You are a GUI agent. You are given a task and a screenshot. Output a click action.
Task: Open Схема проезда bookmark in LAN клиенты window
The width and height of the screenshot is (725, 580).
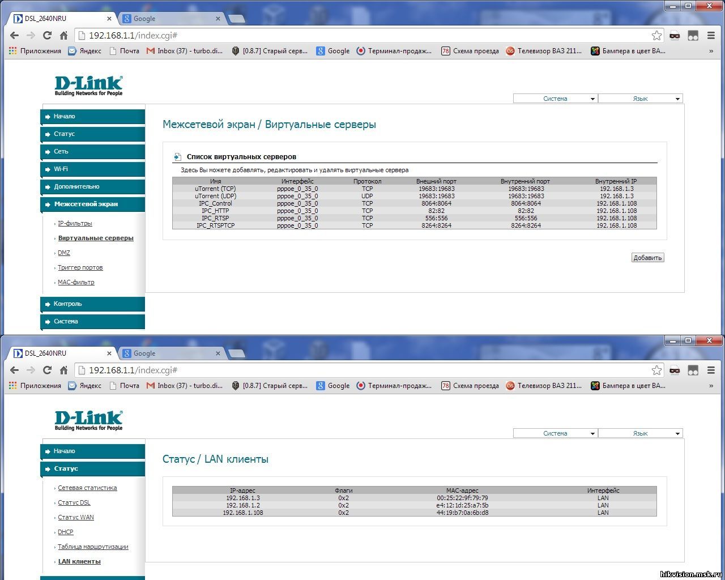point(470,386)
